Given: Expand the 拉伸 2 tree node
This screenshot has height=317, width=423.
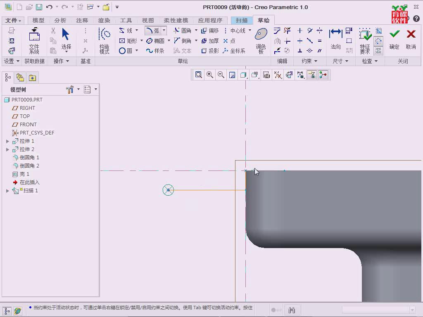Looking at the screenshot, I should (x=7, y=149).
